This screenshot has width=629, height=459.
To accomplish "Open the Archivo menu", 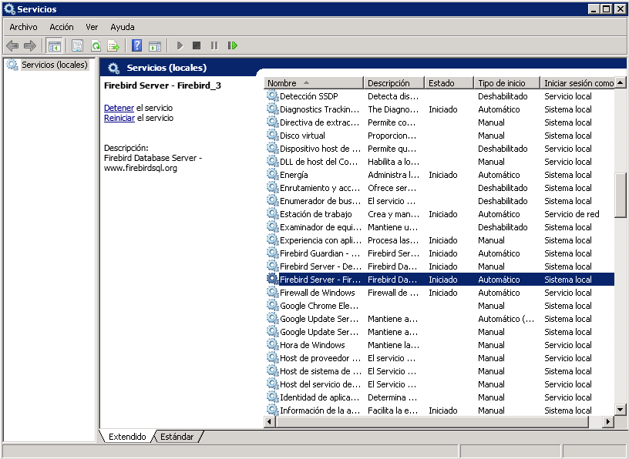I will pos(23,27).
